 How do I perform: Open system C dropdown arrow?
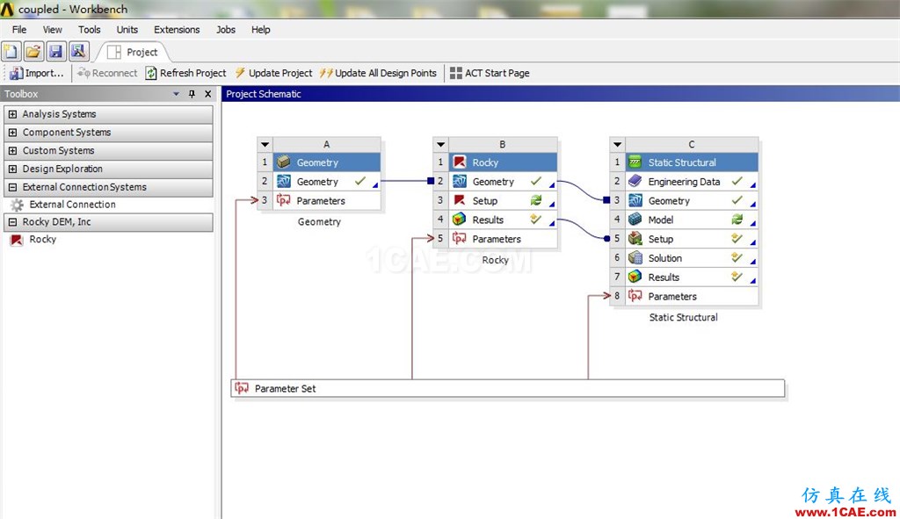pyautogui.click(x=617, y=145)
